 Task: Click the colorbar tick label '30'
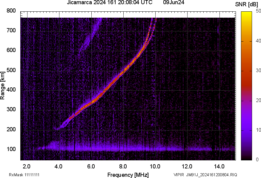pos(258,71)
